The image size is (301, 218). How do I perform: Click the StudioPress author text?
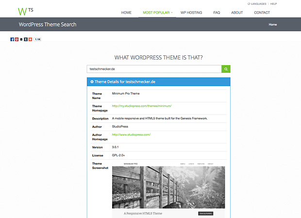click(x=120, y=126)
